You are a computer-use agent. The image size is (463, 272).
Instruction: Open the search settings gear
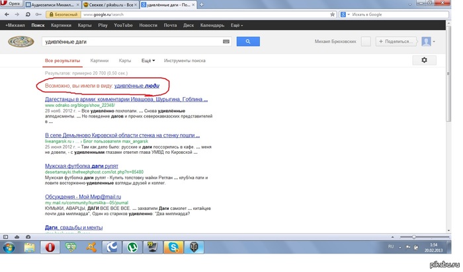point(424,60)
